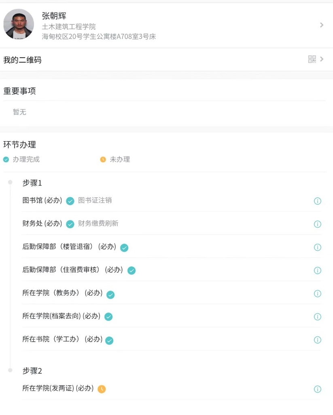Click completed checkmark next to 图书馆
333x415 pixels.
(70, 201)
